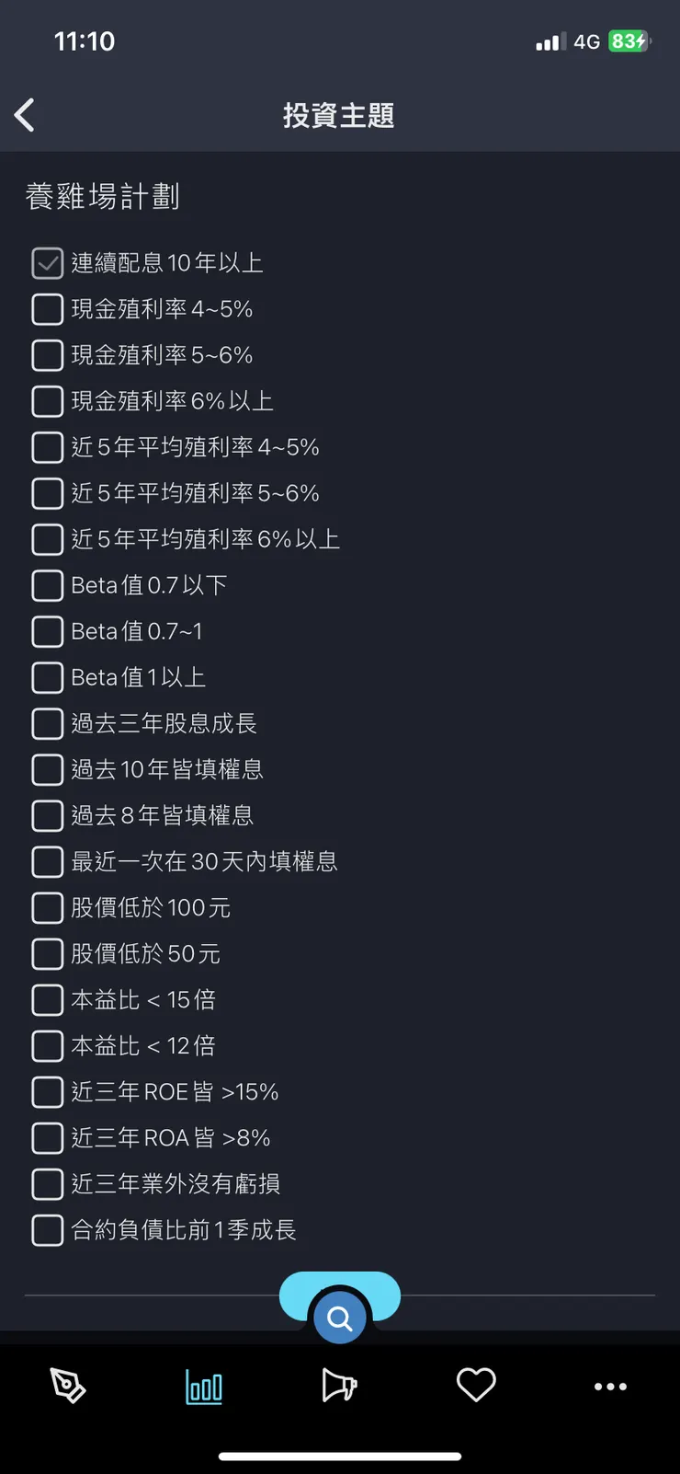
Task: Tap the back arrow to leave 投資主題
Action: pyautogui.click(x=25, y=115)
